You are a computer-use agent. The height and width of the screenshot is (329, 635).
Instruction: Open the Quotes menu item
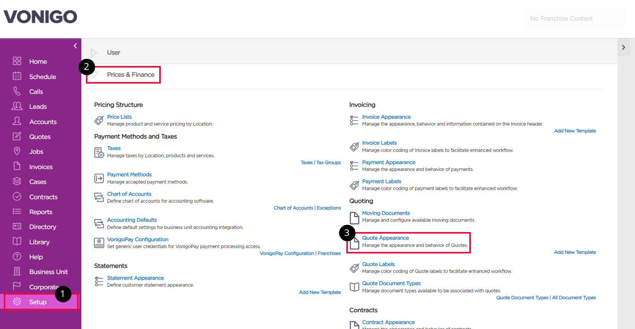pos(40,137)
